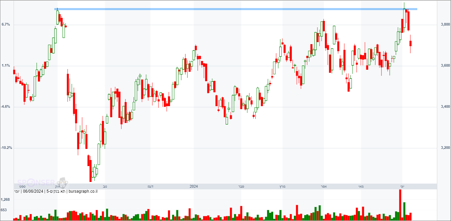Screen dimensions: 451x221
Task: Click the 6.7% change label
Action: [5, 25]
